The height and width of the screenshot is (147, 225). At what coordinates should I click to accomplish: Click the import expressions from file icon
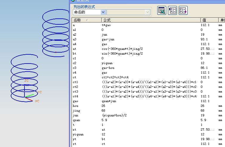(x=172, y=10)
